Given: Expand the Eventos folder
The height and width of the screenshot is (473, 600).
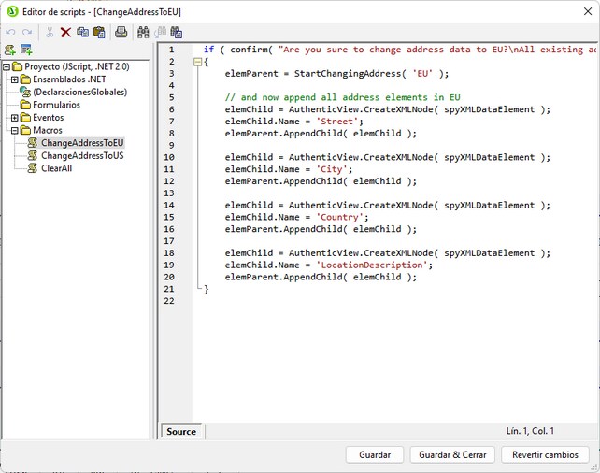Looking at the screenshot, I should point(15,118).
